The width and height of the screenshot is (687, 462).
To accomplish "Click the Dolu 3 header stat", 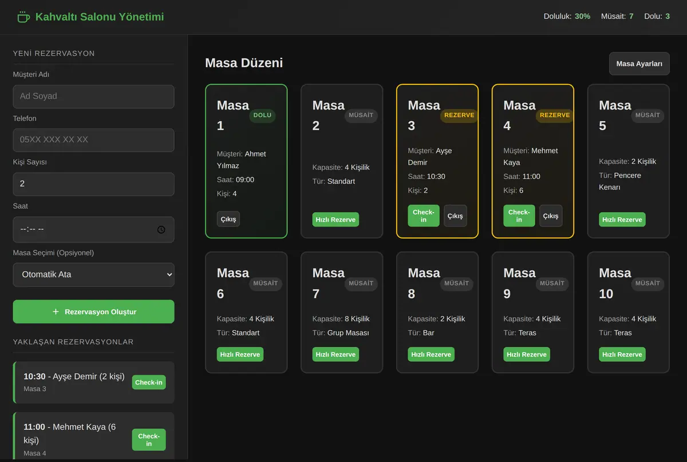I will click(657, 17).
